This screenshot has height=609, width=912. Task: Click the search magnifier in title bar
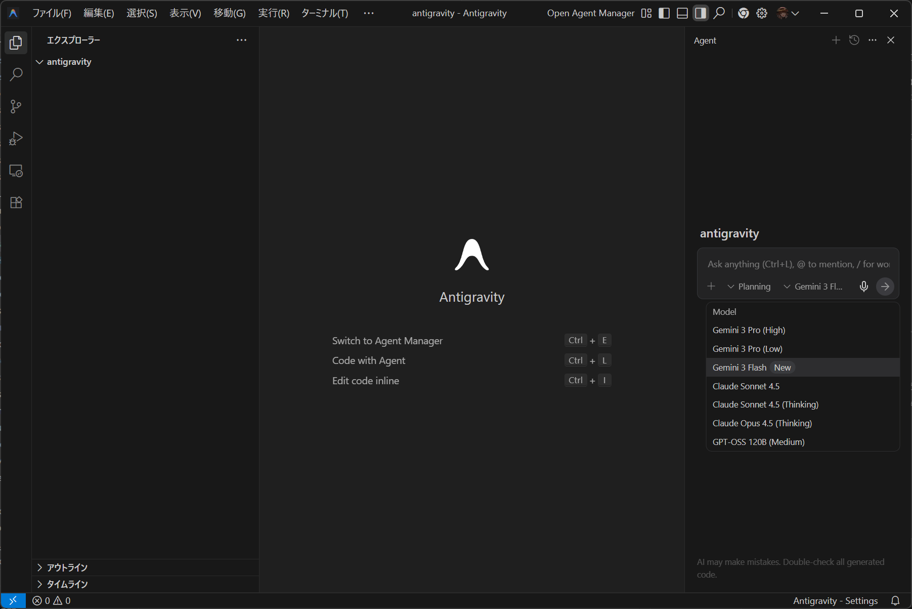[x=719, y=13]
